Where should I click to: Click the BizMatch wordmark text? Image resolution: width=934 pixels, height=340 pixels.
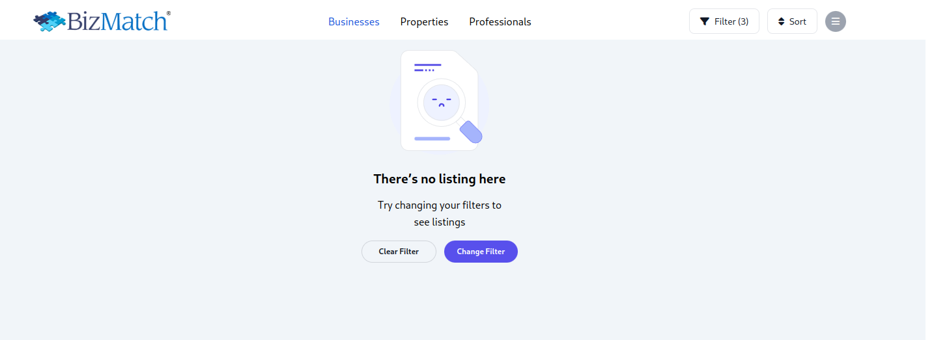pyautogui.click(x=117, y=21)
